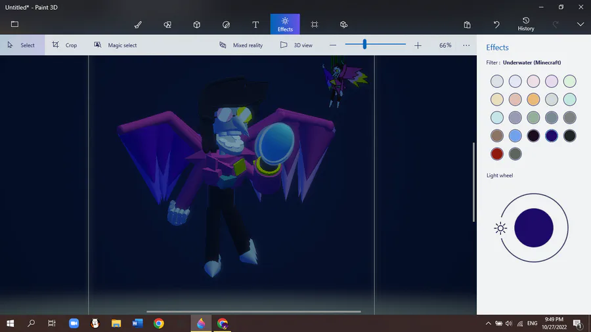Click the canvas vertical scrollbar
This screenshot has height=332, width=591.
473,182
